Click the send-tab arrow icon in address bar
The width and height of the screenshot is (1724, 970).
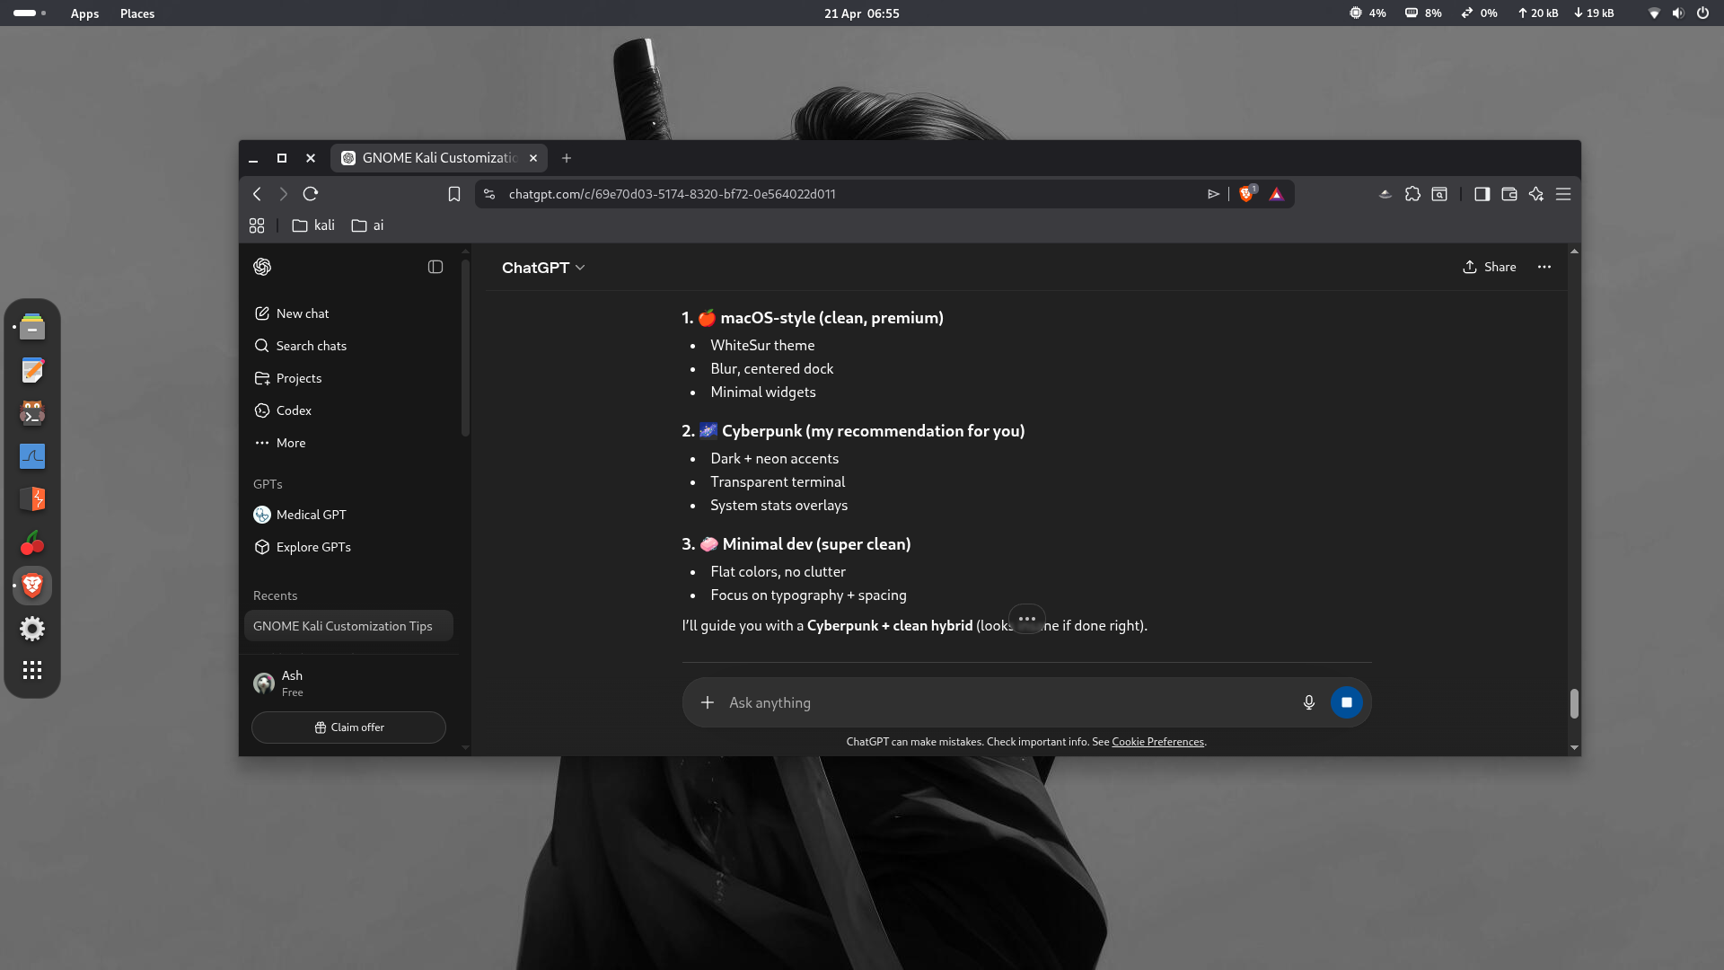[x=1214, y=194]
